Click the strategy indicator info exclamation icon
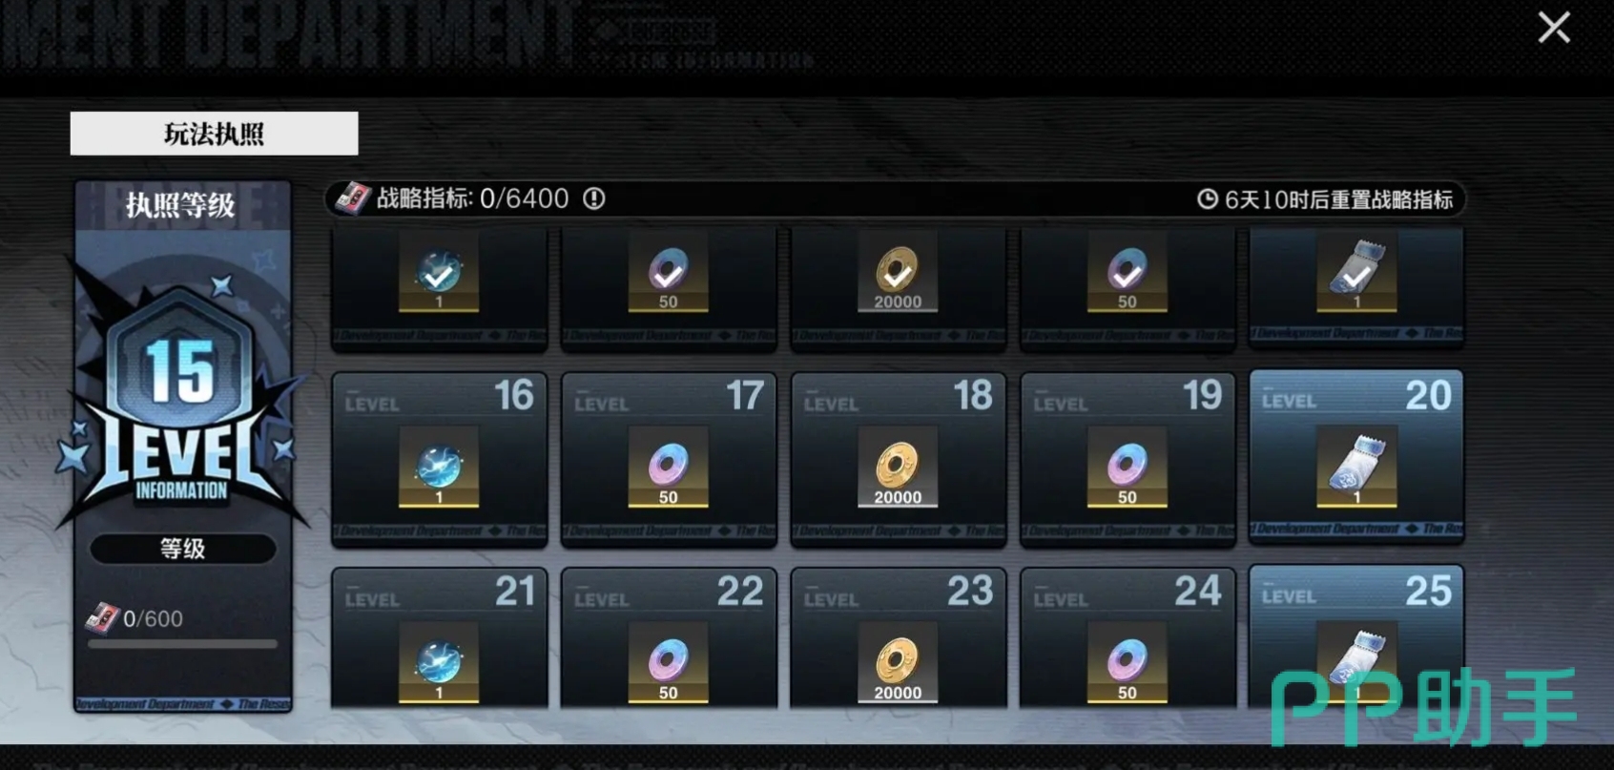This screenshot has height=770, width=1614. coord(594,198)
